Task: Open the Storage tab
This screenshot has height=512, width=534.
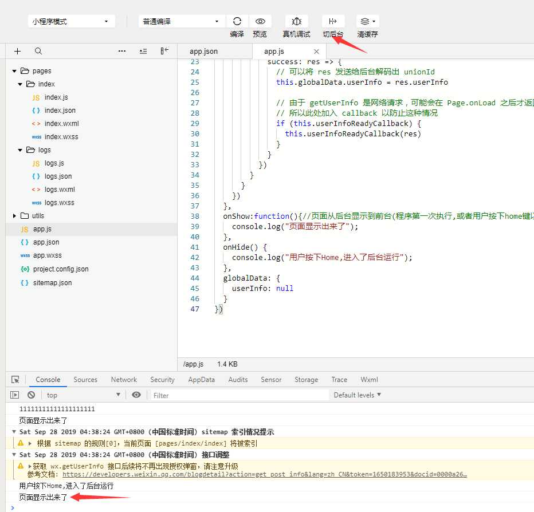Action: [x=306, y=380]
